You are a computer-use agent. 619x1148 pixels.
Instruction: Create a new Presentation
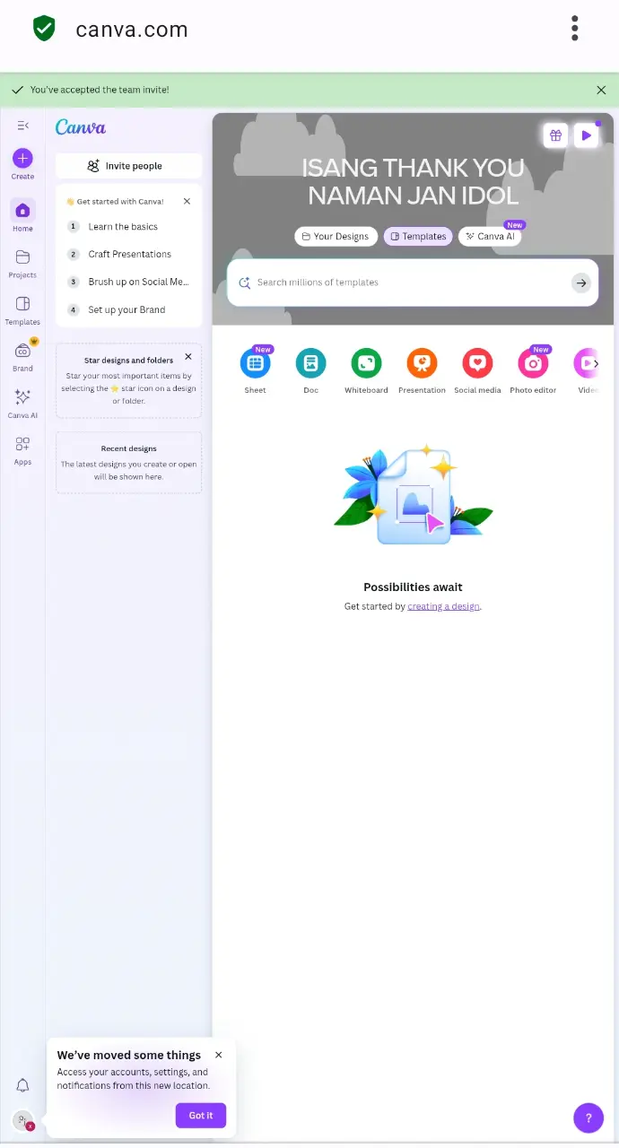pos(422,371)
